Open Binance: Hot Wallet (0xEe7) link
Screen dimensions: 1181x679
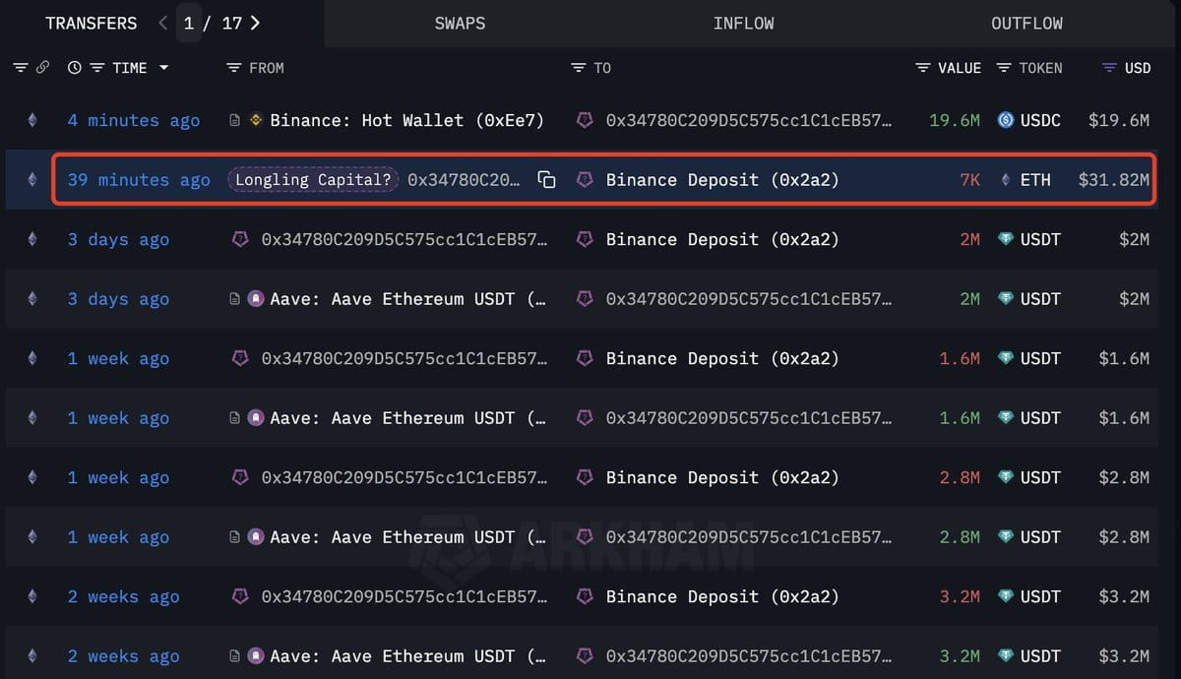[406, 120]
